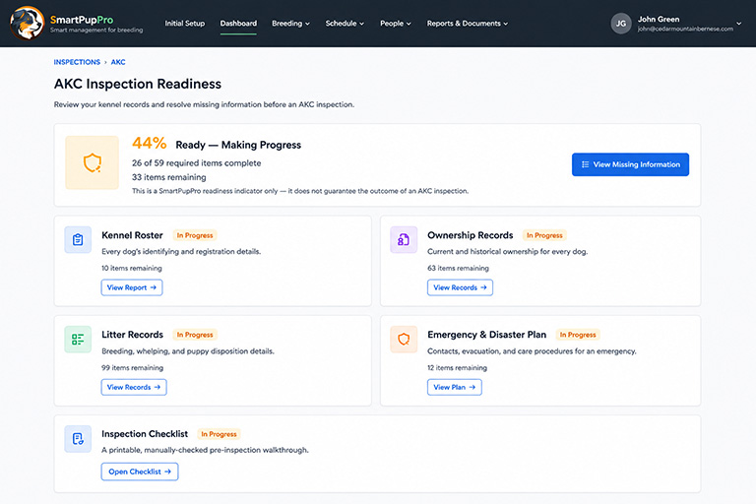Expand the People dropdown menu
Image resolution: width=756 pixels, height=504 pixels.
pos(396,24)
